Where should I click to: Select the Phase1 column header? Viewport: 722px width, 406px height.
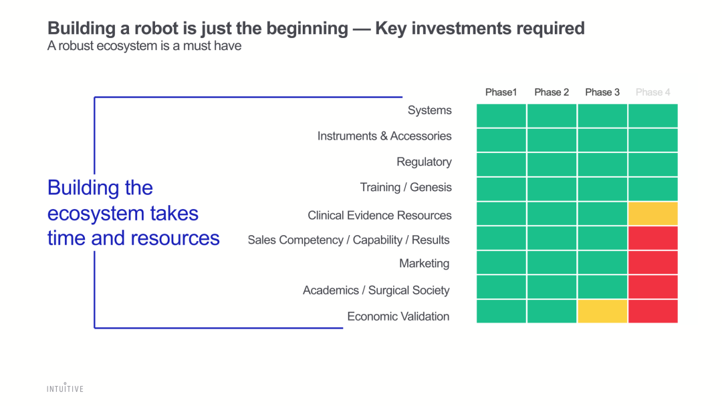[501, 92]
